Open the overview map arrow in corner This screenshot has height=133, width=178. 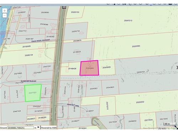pos(176,127)
